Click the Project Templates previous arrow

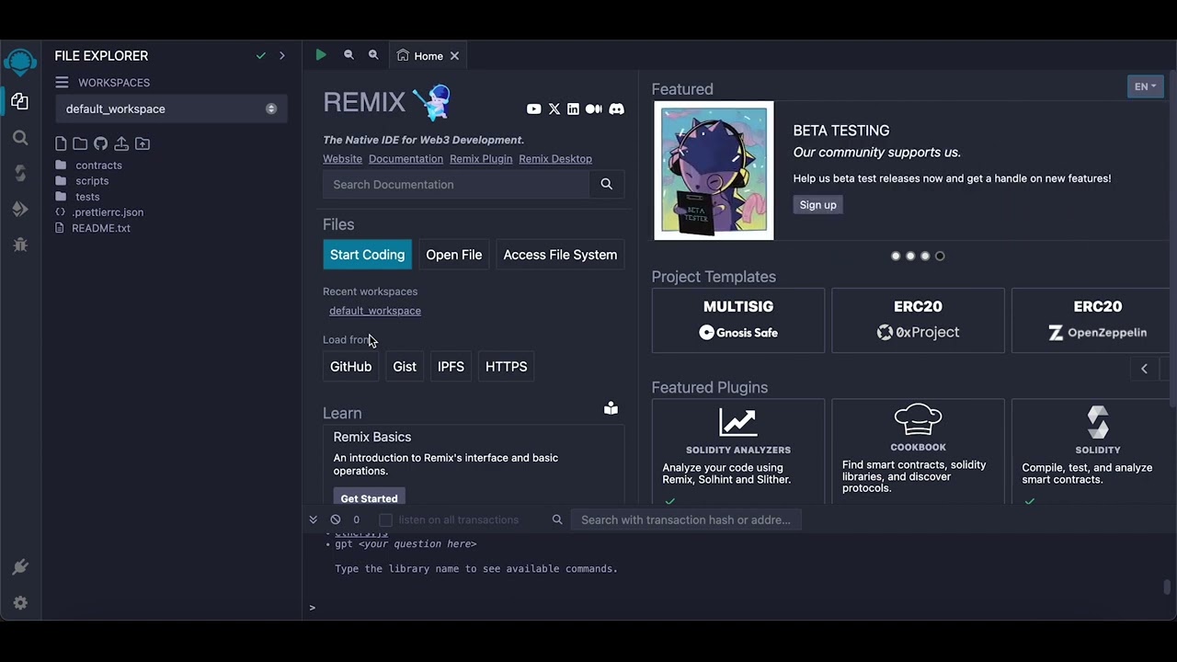click(x=1144, y=369)
